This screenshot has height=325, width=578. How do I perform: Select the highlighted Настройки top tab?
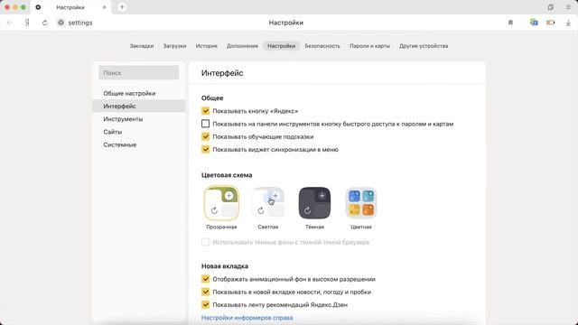(x=282, y=46)
